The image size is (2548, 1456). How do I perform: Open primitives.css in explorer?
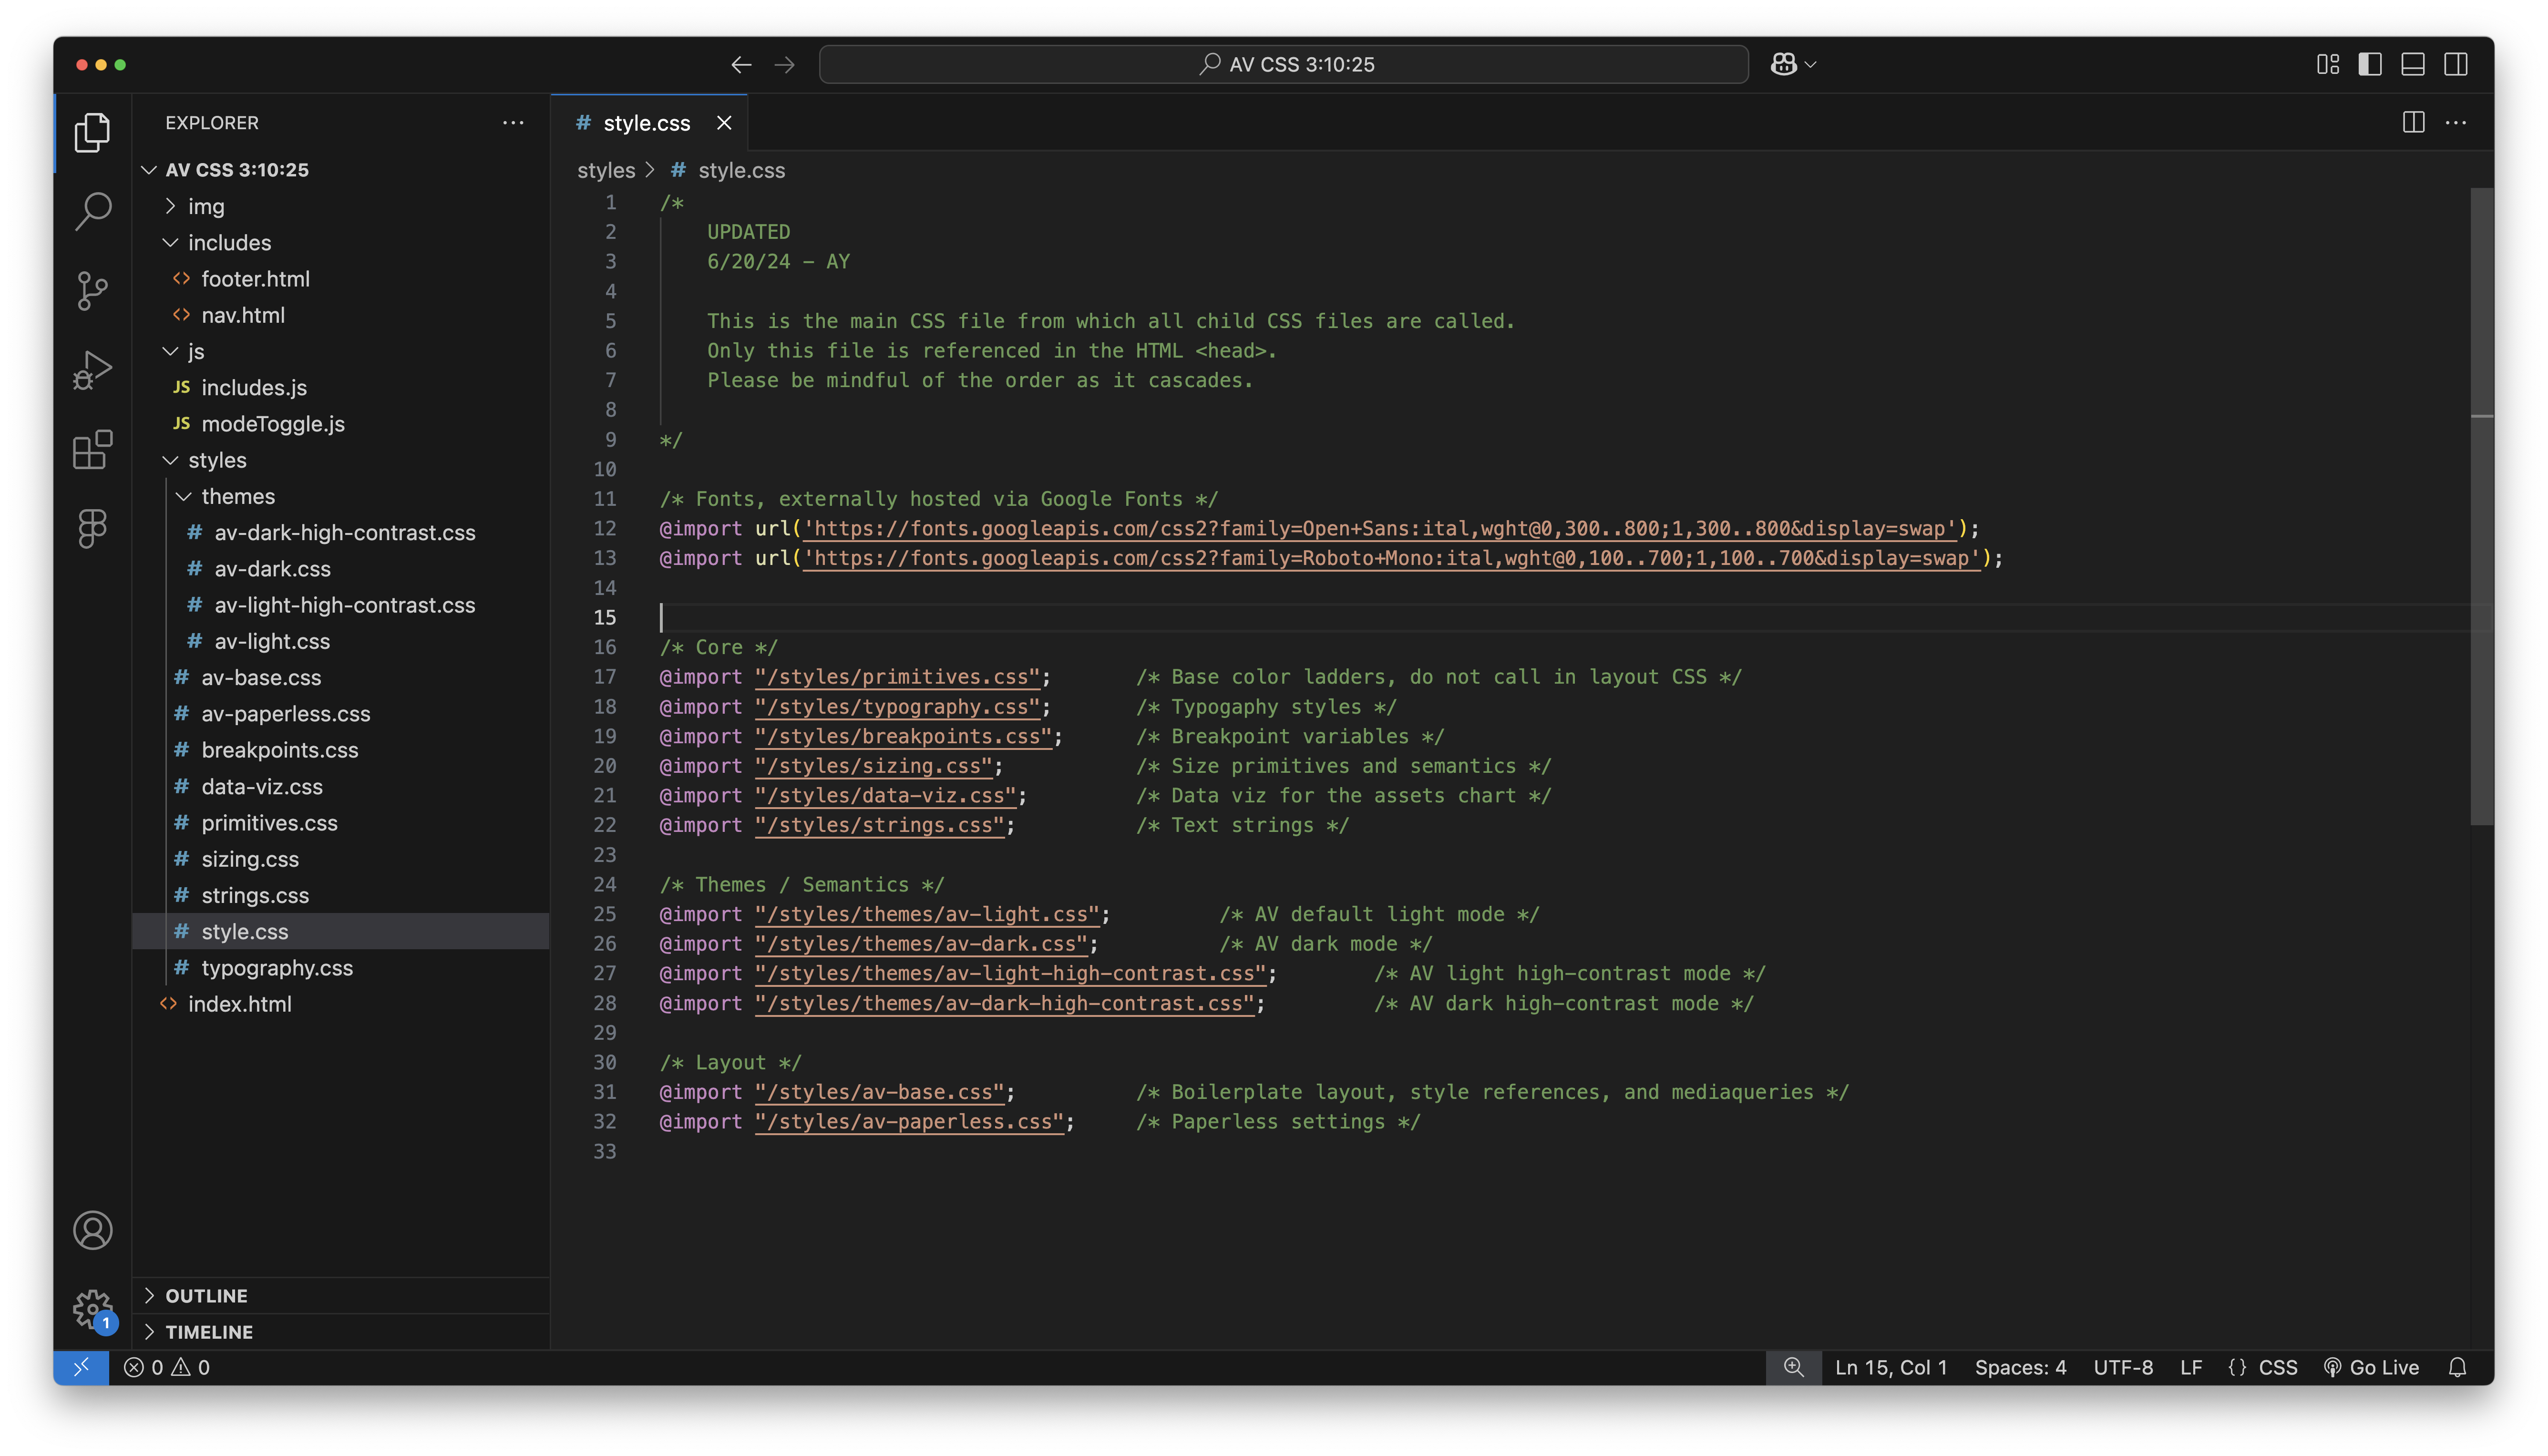pyautogui.click(x=341, y=823)
